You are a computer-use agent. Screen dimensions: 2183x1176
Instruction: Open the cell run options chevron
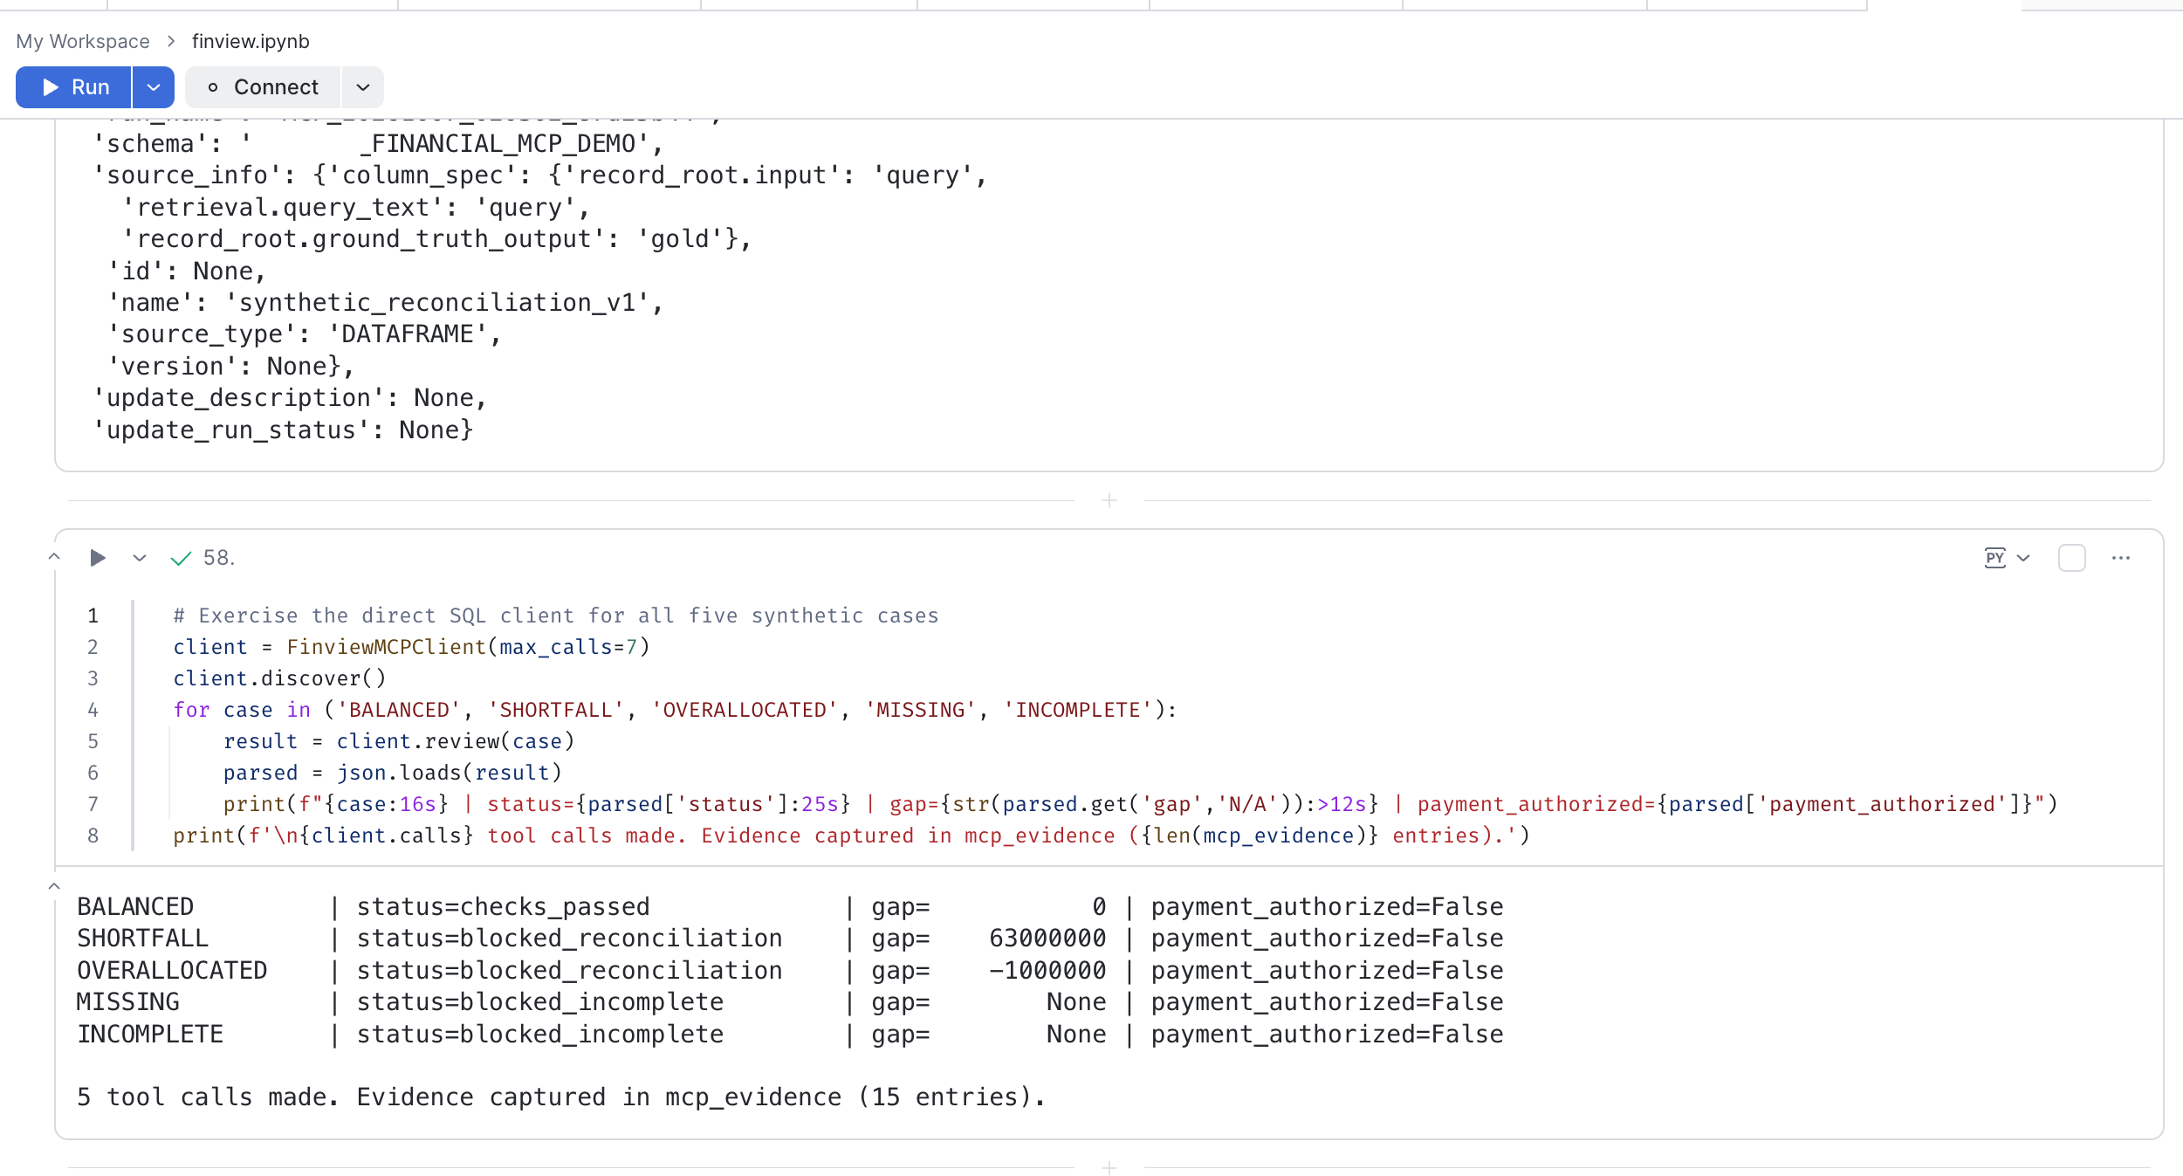(x=140, y=558)
